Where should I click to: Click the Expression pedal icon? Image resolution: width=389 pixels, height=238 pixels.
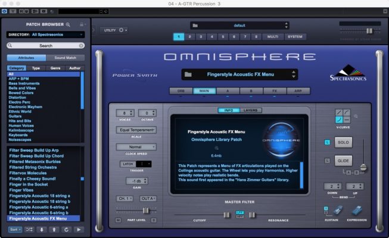click(357, 211)
